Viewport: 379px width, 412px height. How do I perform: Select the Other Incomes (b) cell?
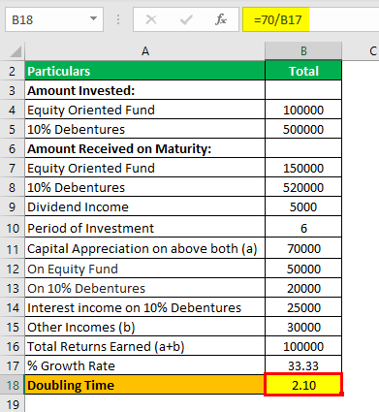click(x=144, y=327)
